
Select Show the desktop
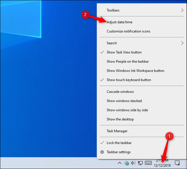click(x=142, y=119)
